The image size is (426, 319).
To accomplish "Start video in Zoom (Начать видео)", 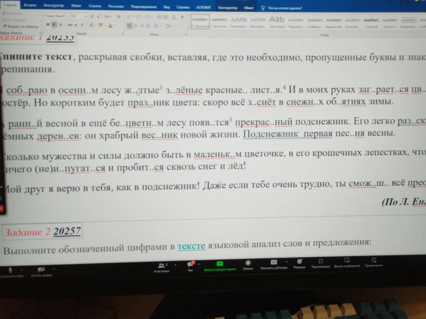I will click(41, 272).
